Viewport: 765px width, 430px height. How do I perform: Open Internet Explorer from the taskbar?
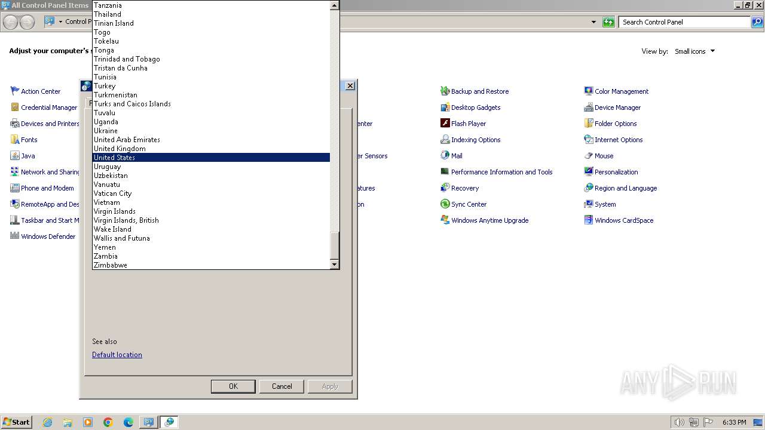point(47,422)
